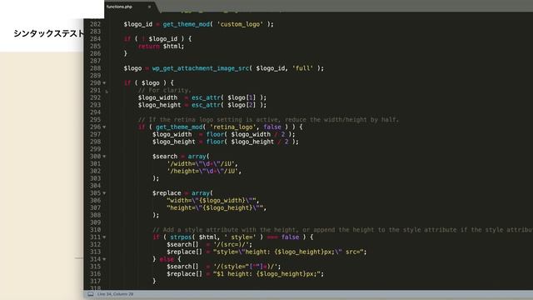Click get_theme_mod call on line 282

point(187,24)
